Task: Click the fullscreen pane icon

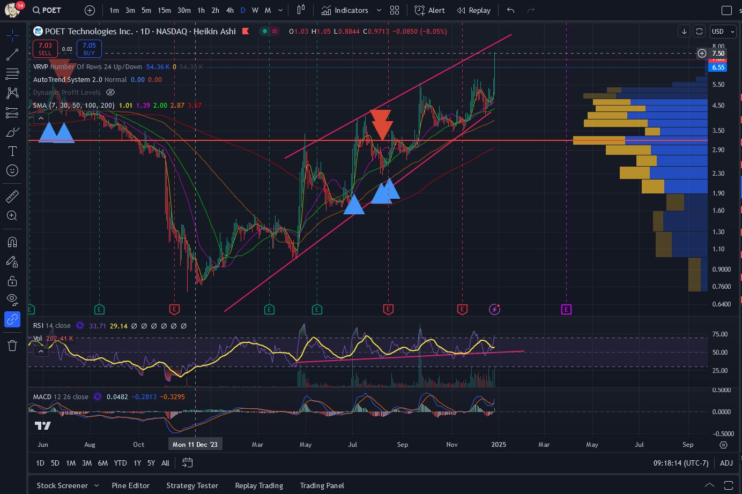Action: [x=699, y=32]
